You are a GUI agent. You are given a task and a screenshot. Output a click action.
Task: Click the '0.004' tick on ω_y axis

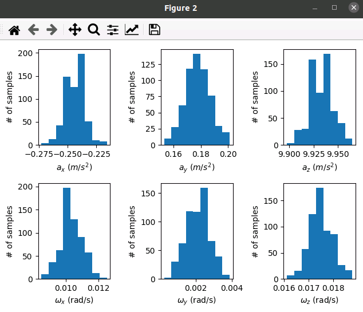pos(232,288)
